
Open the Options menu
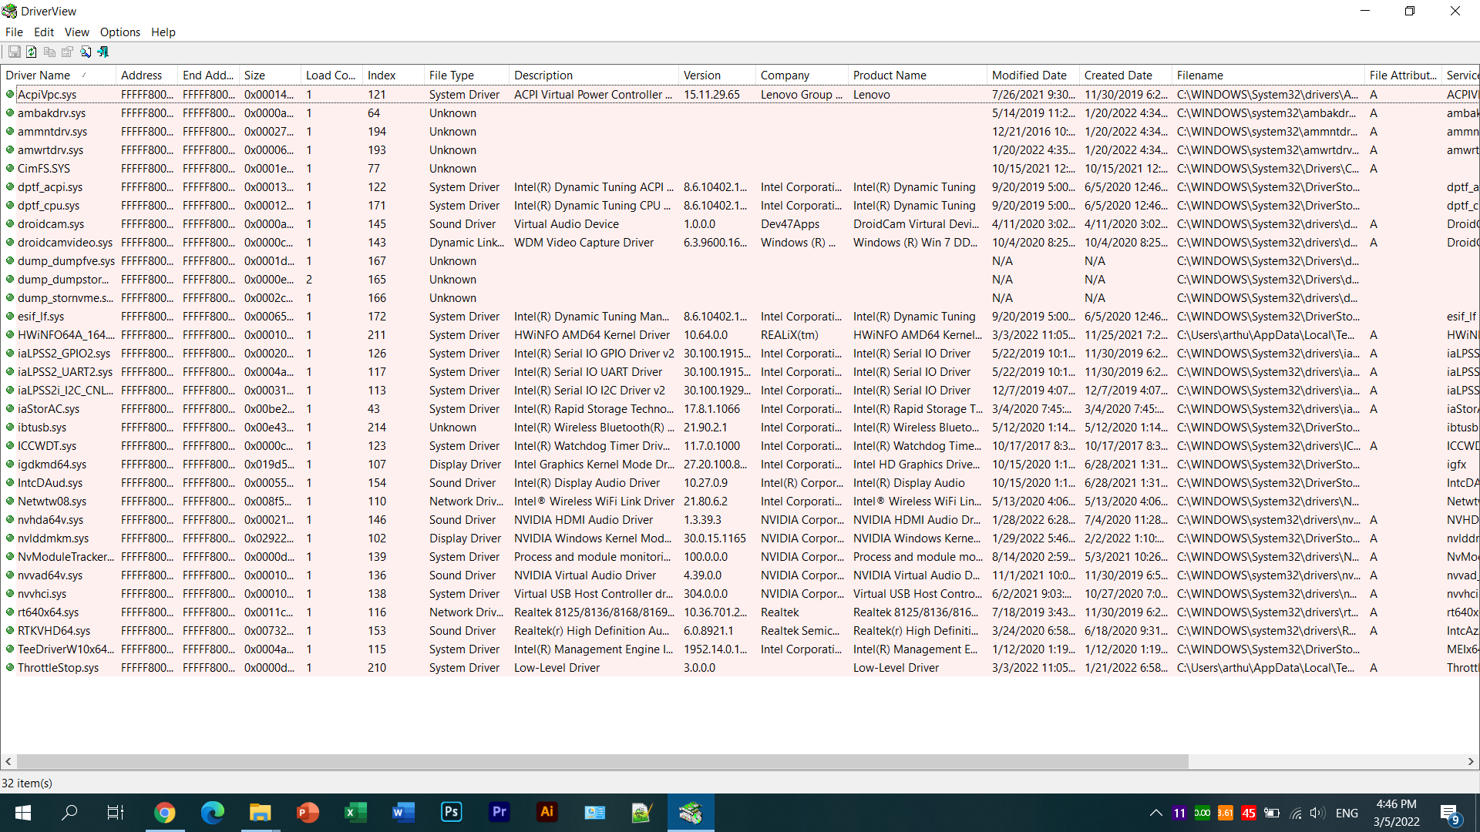pyautogui.click(x=120, y=32)
